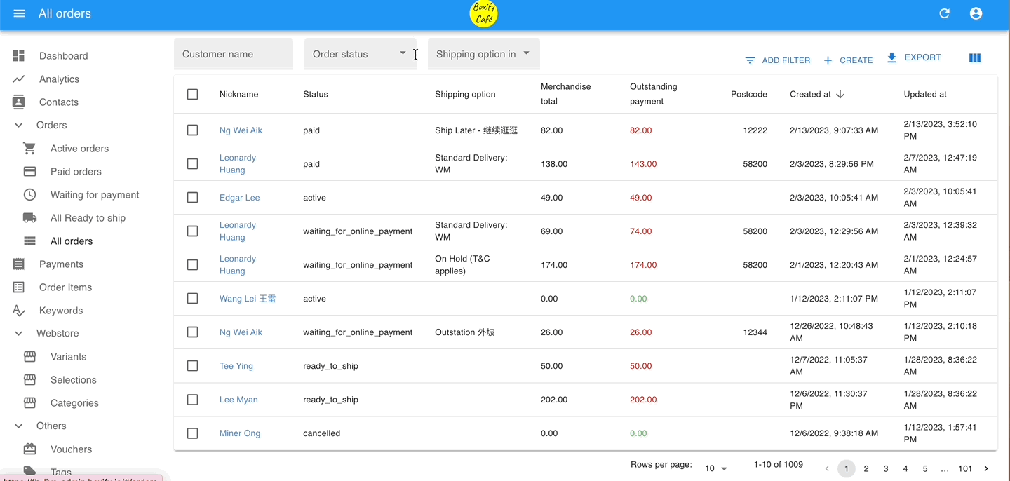Click the refresh icon in header
The height and width of the screenshot is (481, 1010).
click(x=944, y=13)
